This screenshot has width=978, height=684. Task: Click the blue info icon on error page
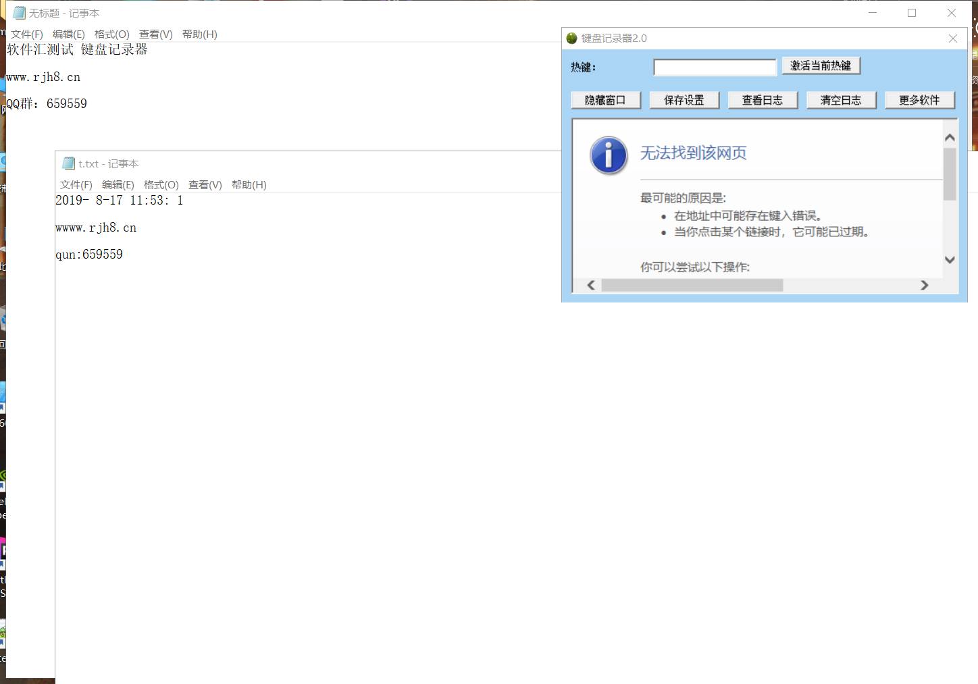(x=609, y=155)
